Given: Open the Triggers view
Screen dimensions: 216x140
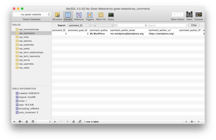Looking at the screenshot, I should [89, 16].
